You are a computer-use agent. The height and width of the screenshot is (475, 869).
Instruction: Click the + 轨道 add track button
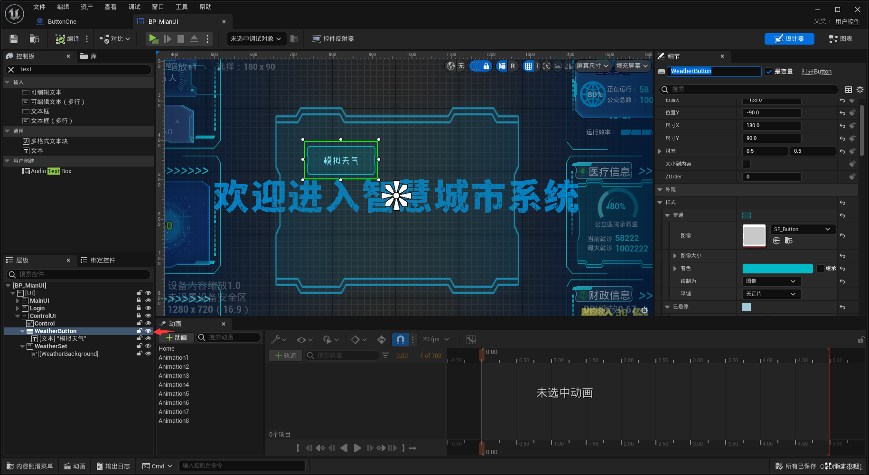coord(285,355)
